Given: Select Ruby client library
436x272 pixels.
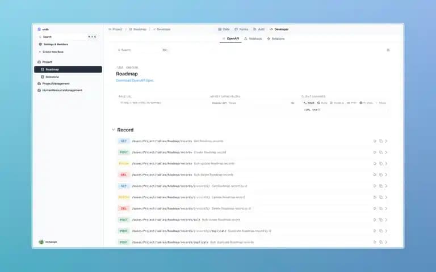Looking at the screenshot, I should 322,103.
